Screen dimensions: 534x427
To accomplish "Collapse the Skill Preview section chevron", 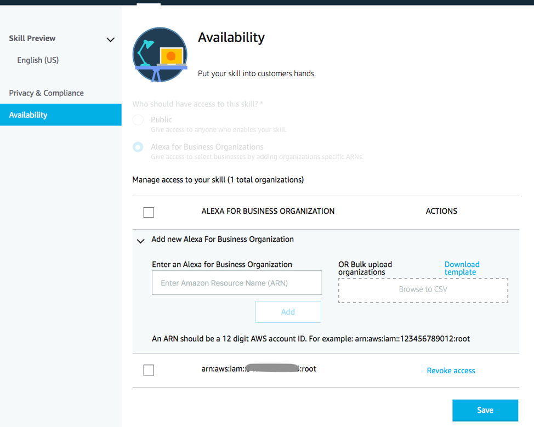I will [x=110, y=39].
